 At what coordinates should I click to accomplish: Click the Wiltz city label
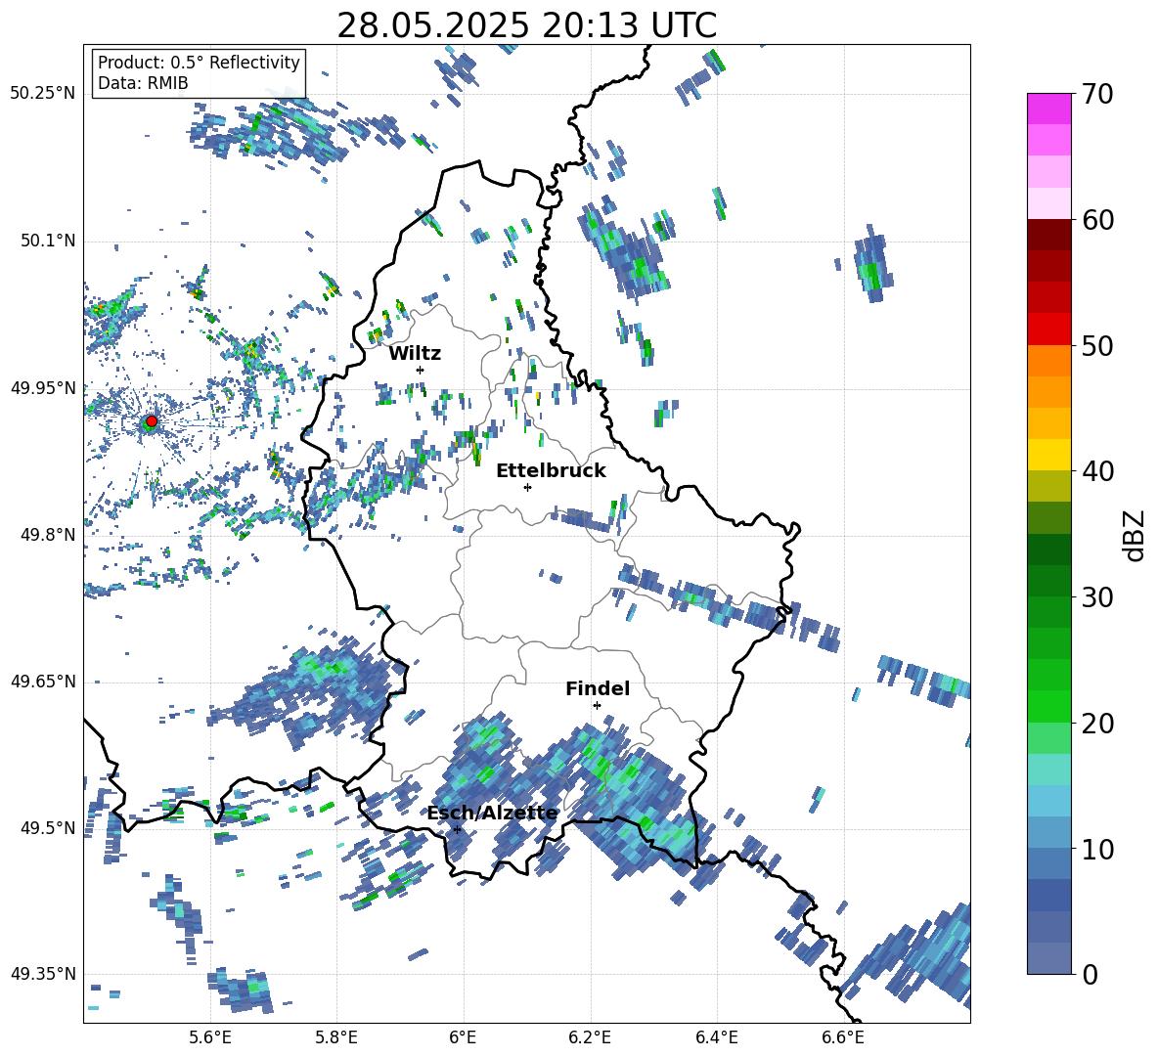coord(415,353)
